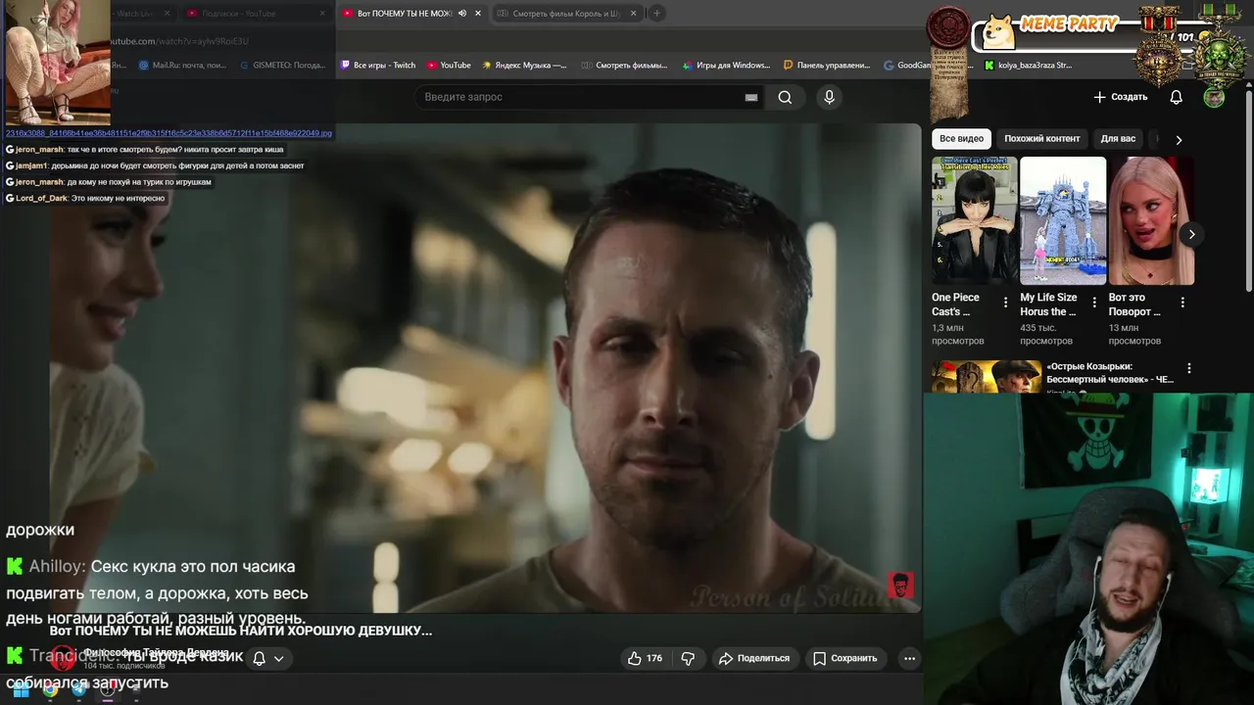Viewport: 1254px width, 705px height.
Task: Advance Shorts shelf with next arrow
Action: [1191, 234]
